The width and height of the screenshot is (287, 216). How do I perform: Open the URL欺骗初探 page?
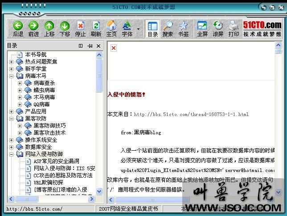(48, 182)
